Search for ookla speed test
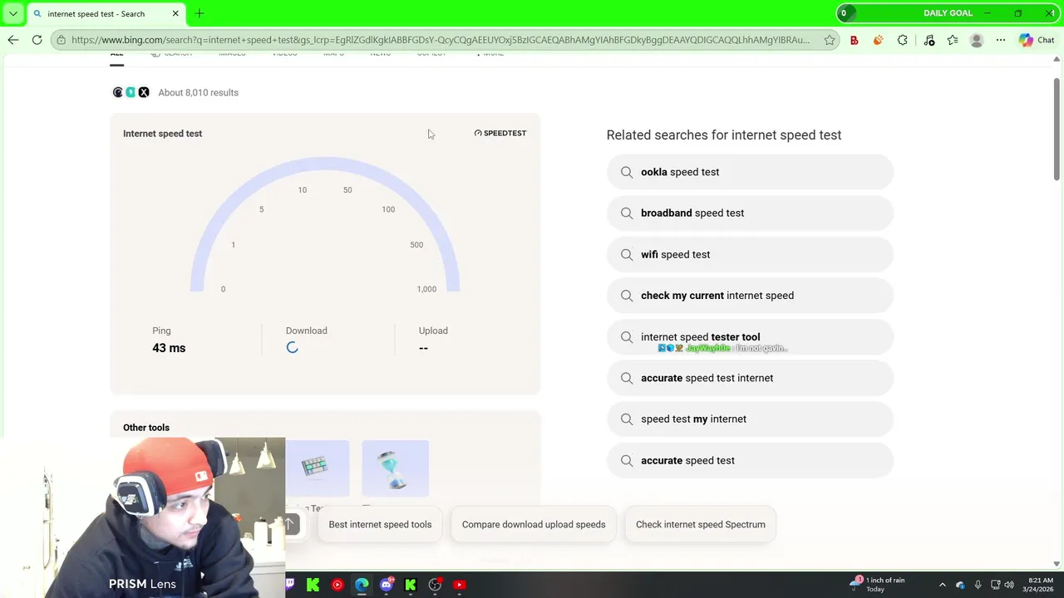The height and width of the screenshot is (598, 1064). [750, 172]
